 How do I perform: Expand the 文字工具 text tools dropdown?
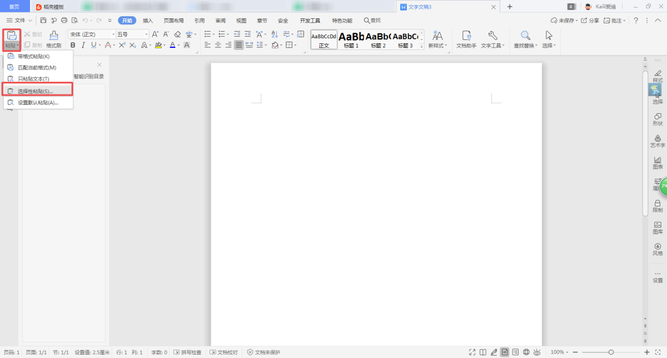click(492, 46)
